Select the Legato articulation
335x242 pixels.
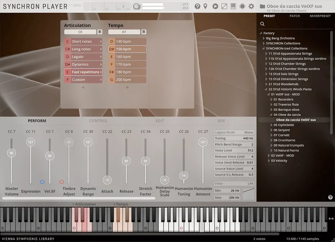click(x=83, y=57)
